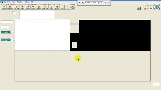Click the round S status icon
The width and height of the screenshot is (161, 90).
tap(157, 7)
